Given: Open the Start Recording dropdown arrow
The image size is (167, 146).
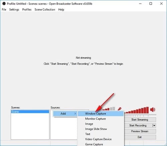Looking at the screenshot, I should click(154, 126).
